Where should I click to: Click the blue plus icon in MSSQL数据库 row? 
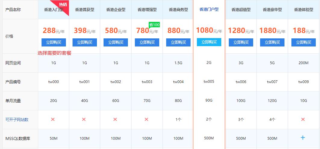coord(303,138)
